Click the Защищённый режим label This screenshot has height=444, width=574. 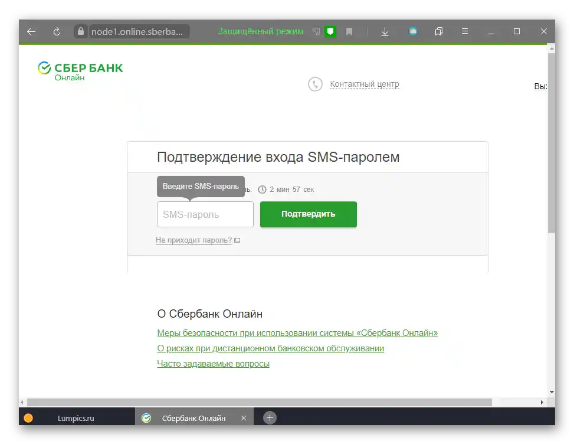261,31
